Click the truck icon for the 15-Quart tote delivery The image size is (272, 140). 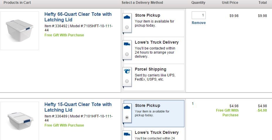[x=127, y=134]
